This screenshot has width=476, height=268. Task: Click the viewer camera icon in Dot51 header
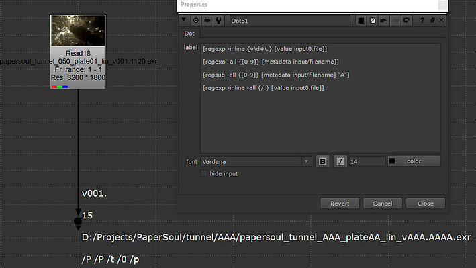pyautogui.click(x=207, y=21)
